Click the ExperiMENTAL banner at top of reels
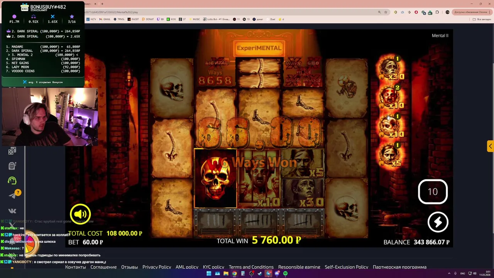Image resolution: width=494 pixels, height=278 pixels. [259, 48]
